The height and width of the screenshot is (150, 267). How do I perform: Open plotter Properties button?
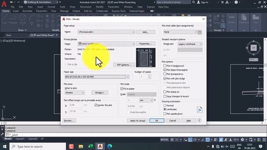click(146, 44)
